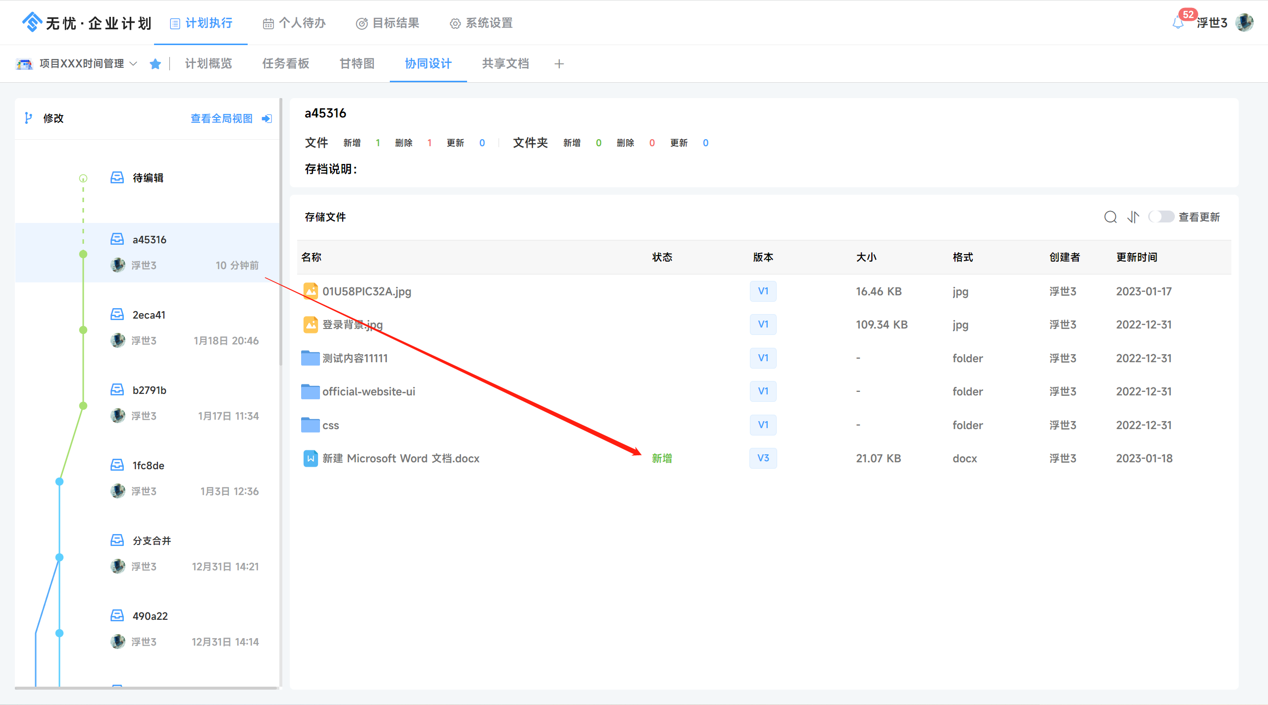Expand the 项目XXX时间管理 project dropdown
The image size is (1268, 705).
click(x=133, y=63)
